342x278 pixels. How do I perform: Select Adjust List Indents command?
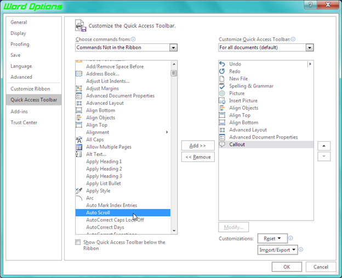[123, 81]
